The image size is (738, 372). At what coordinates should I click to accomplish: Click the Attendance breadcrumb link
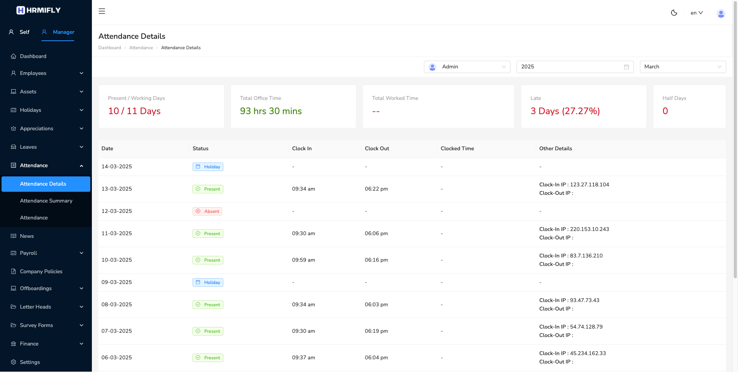[141, 48]
